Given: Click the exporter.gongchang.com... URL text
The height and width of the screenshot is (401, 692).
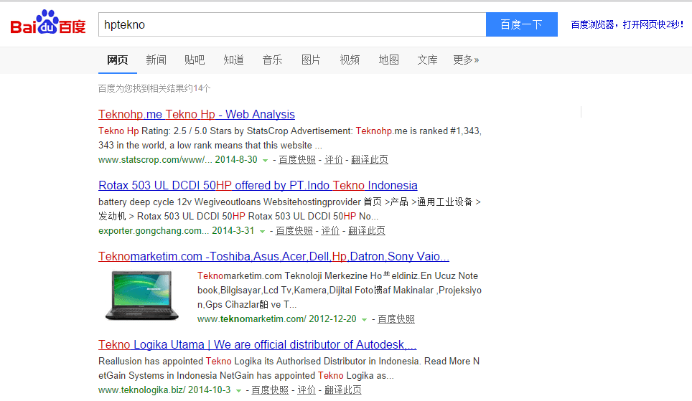Looking at the screenshot, I should click(x=154, y=231).
